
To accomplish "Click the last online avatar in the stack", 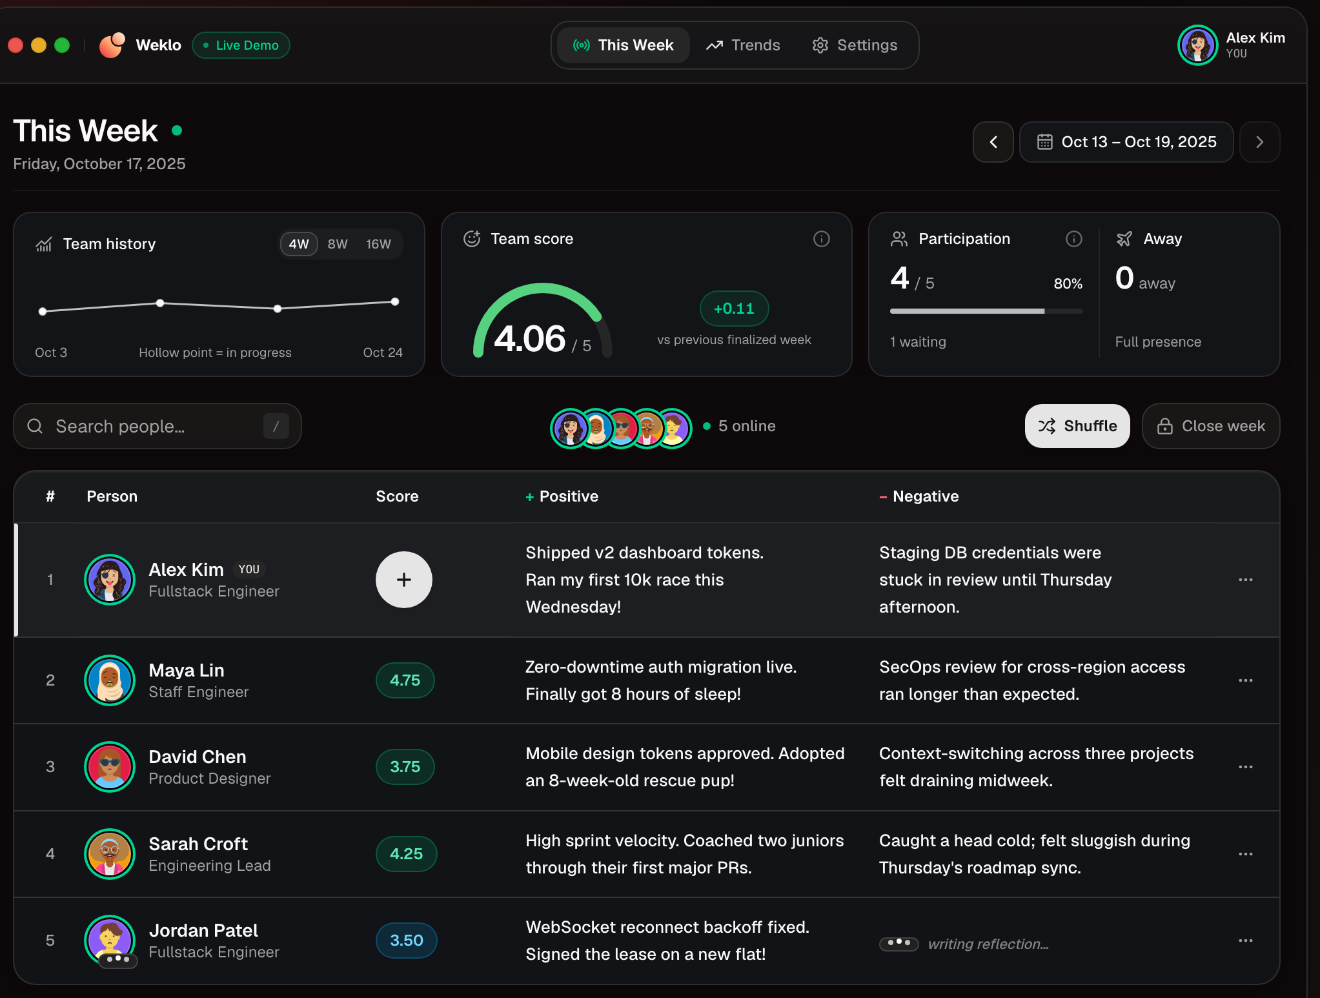I will tap(673, 428).
